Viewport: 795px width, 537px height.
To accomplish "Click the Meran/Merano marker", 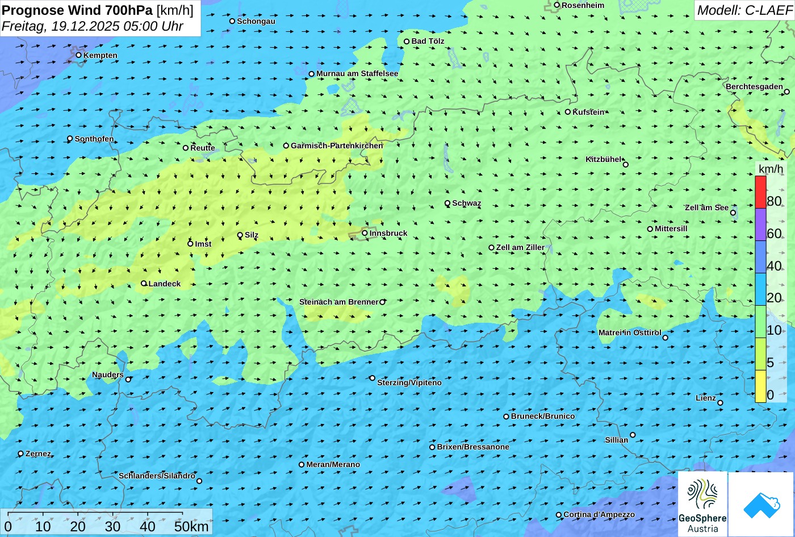I will click(x=302, y=465).
